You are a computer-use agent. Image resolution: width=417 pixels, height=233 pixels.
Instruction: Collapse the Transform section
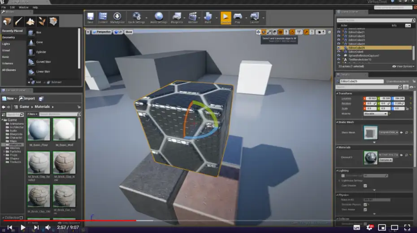coord(337,93)
